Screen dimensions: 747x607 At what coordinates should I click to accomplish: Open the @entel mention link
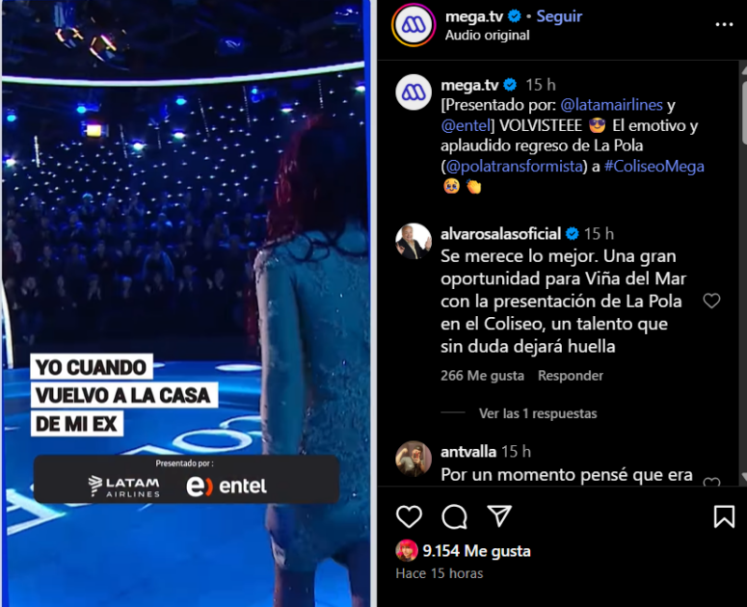[x=466, y=125]
